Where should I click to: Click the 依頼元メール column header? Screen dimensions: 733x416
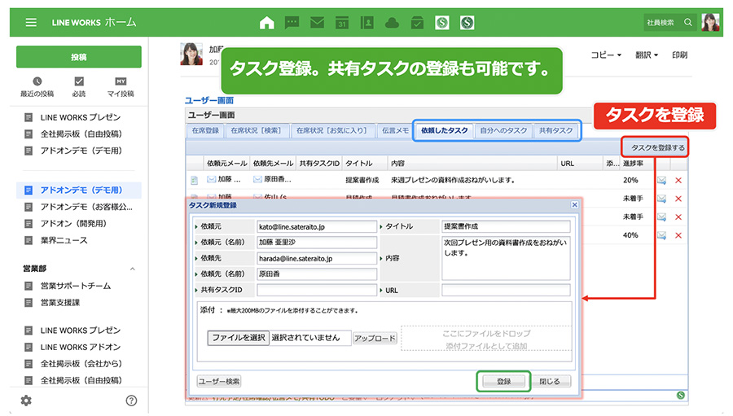pos(226,164)
